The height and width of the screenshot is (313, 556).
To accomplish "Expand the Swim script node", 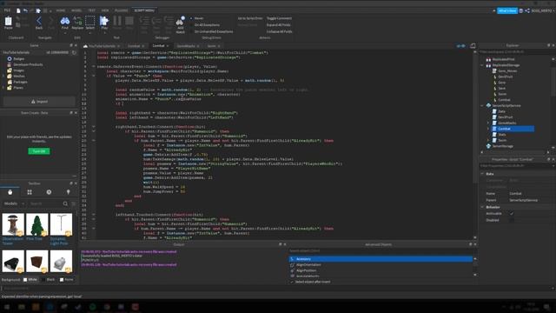I will click(x=488, y=140).
